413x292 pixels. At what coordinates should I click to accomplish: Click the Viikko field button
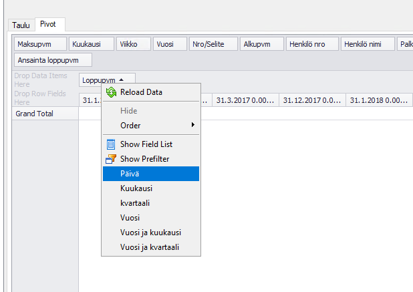click(x=134, y=44)
